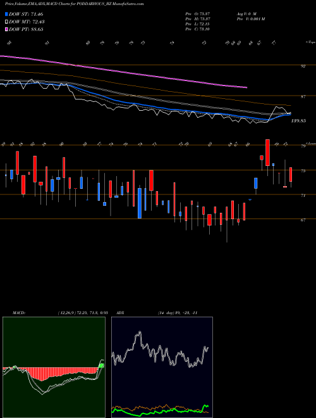
Task: Click the 87 price axis label
Action: 303,97
